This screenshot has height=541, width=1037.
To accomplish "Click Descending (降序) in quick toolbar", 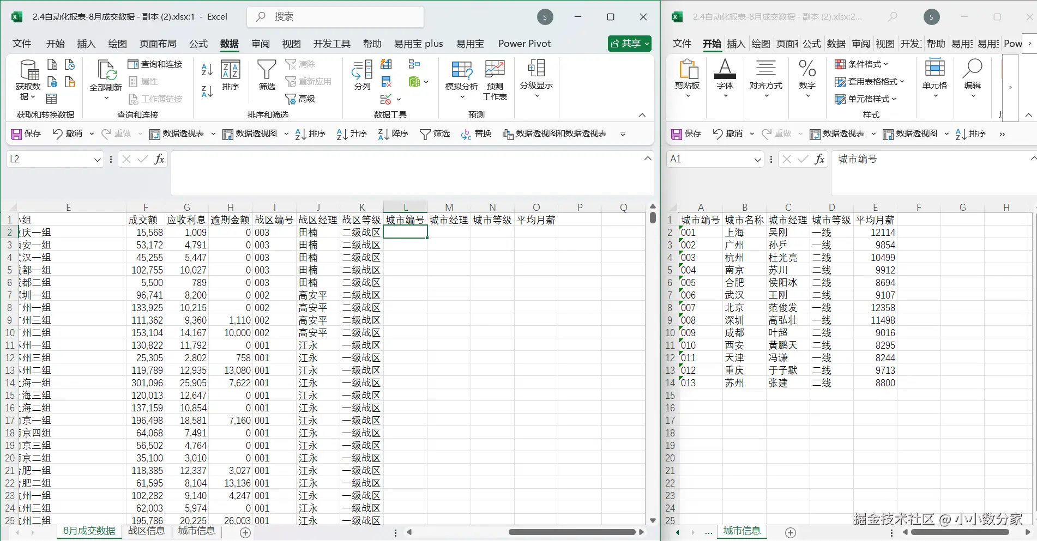I will pyautogui.click(x=393, y=133).
